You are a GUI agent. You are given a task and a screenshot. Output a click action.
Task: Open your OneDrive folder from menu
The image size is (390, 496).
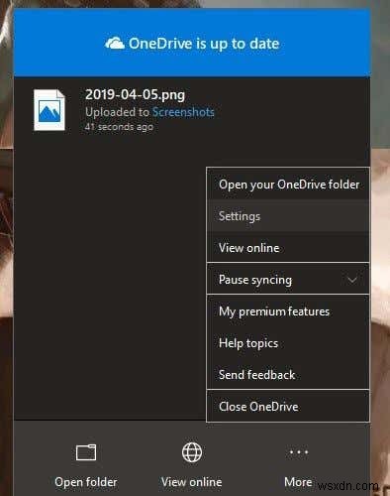288,185
